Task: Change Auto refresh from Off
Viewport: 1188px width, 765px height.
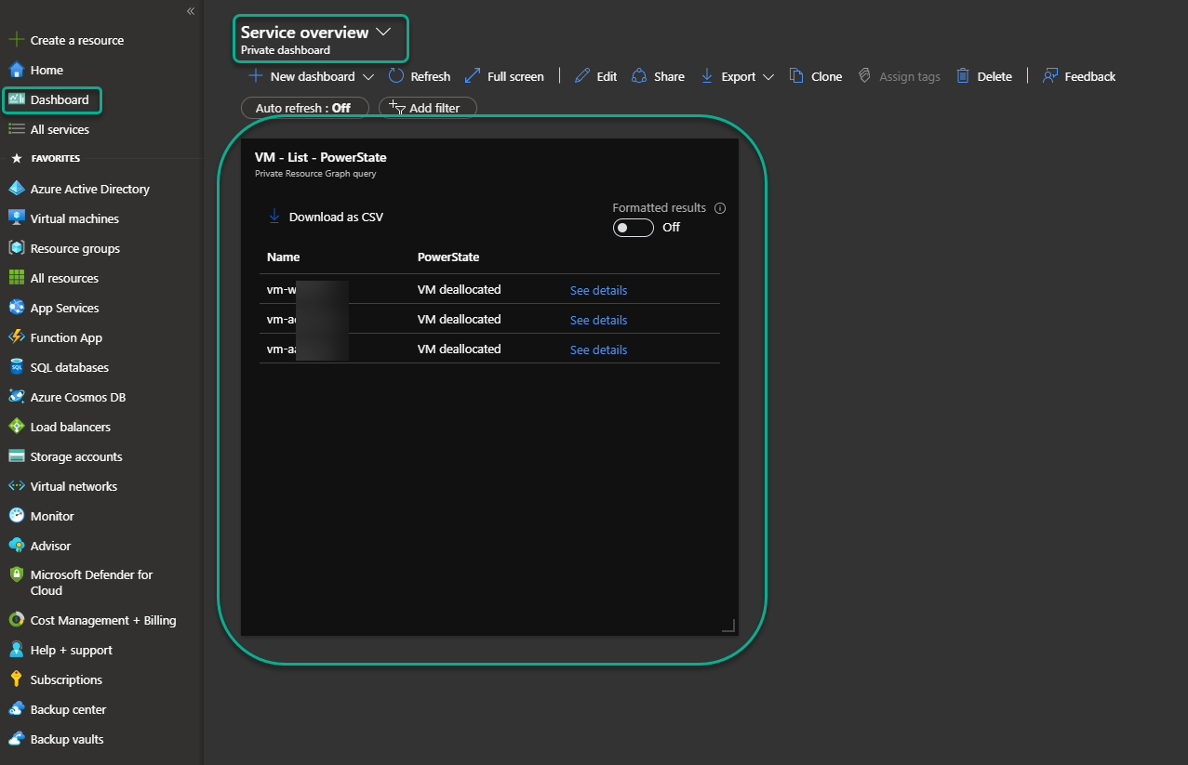Action: pos(304,108)
